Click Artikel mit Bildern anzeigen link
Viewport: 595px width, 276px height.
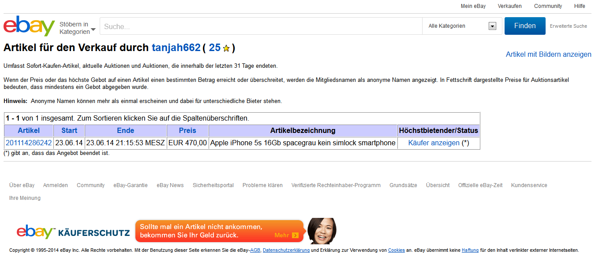pos(548,55)
